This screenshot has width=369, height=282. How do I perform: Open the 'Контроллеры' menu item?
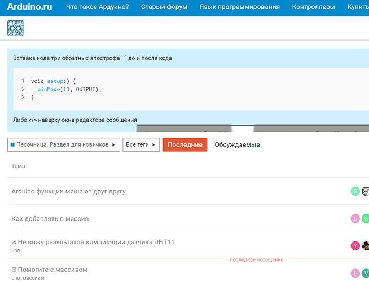(314, 7)
